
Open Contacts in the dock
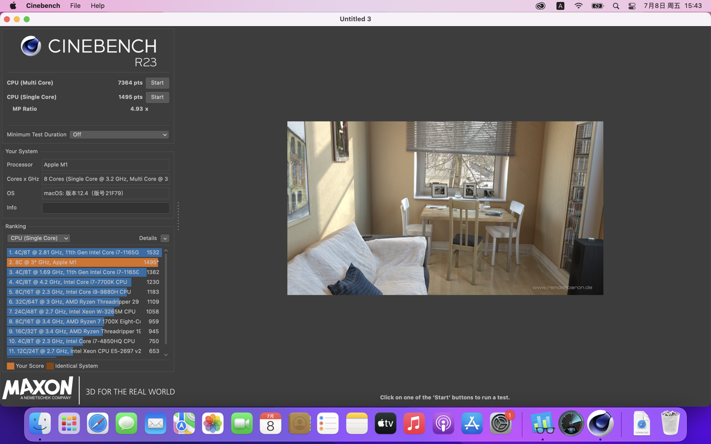(299, 423)
